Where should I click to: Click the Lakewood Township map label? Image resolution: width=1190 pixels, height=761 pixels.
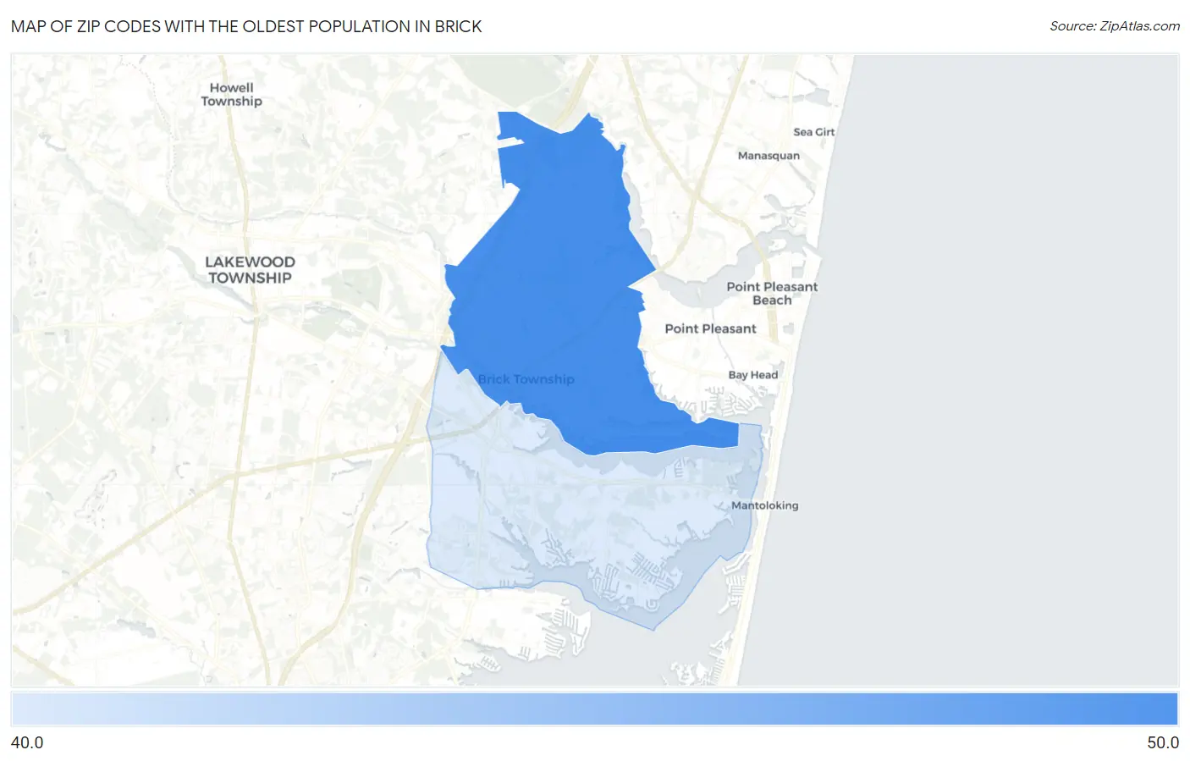tap(250, 270)
